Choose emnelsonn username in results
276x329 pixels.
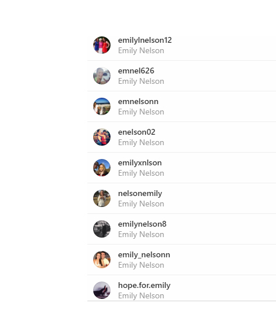[x=138, y=102]
